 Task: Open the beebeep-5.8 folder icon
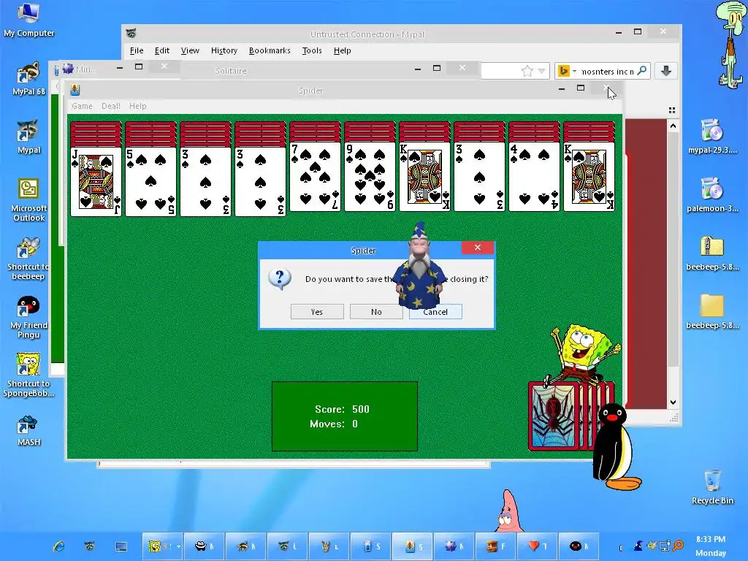tap(712, 313)
